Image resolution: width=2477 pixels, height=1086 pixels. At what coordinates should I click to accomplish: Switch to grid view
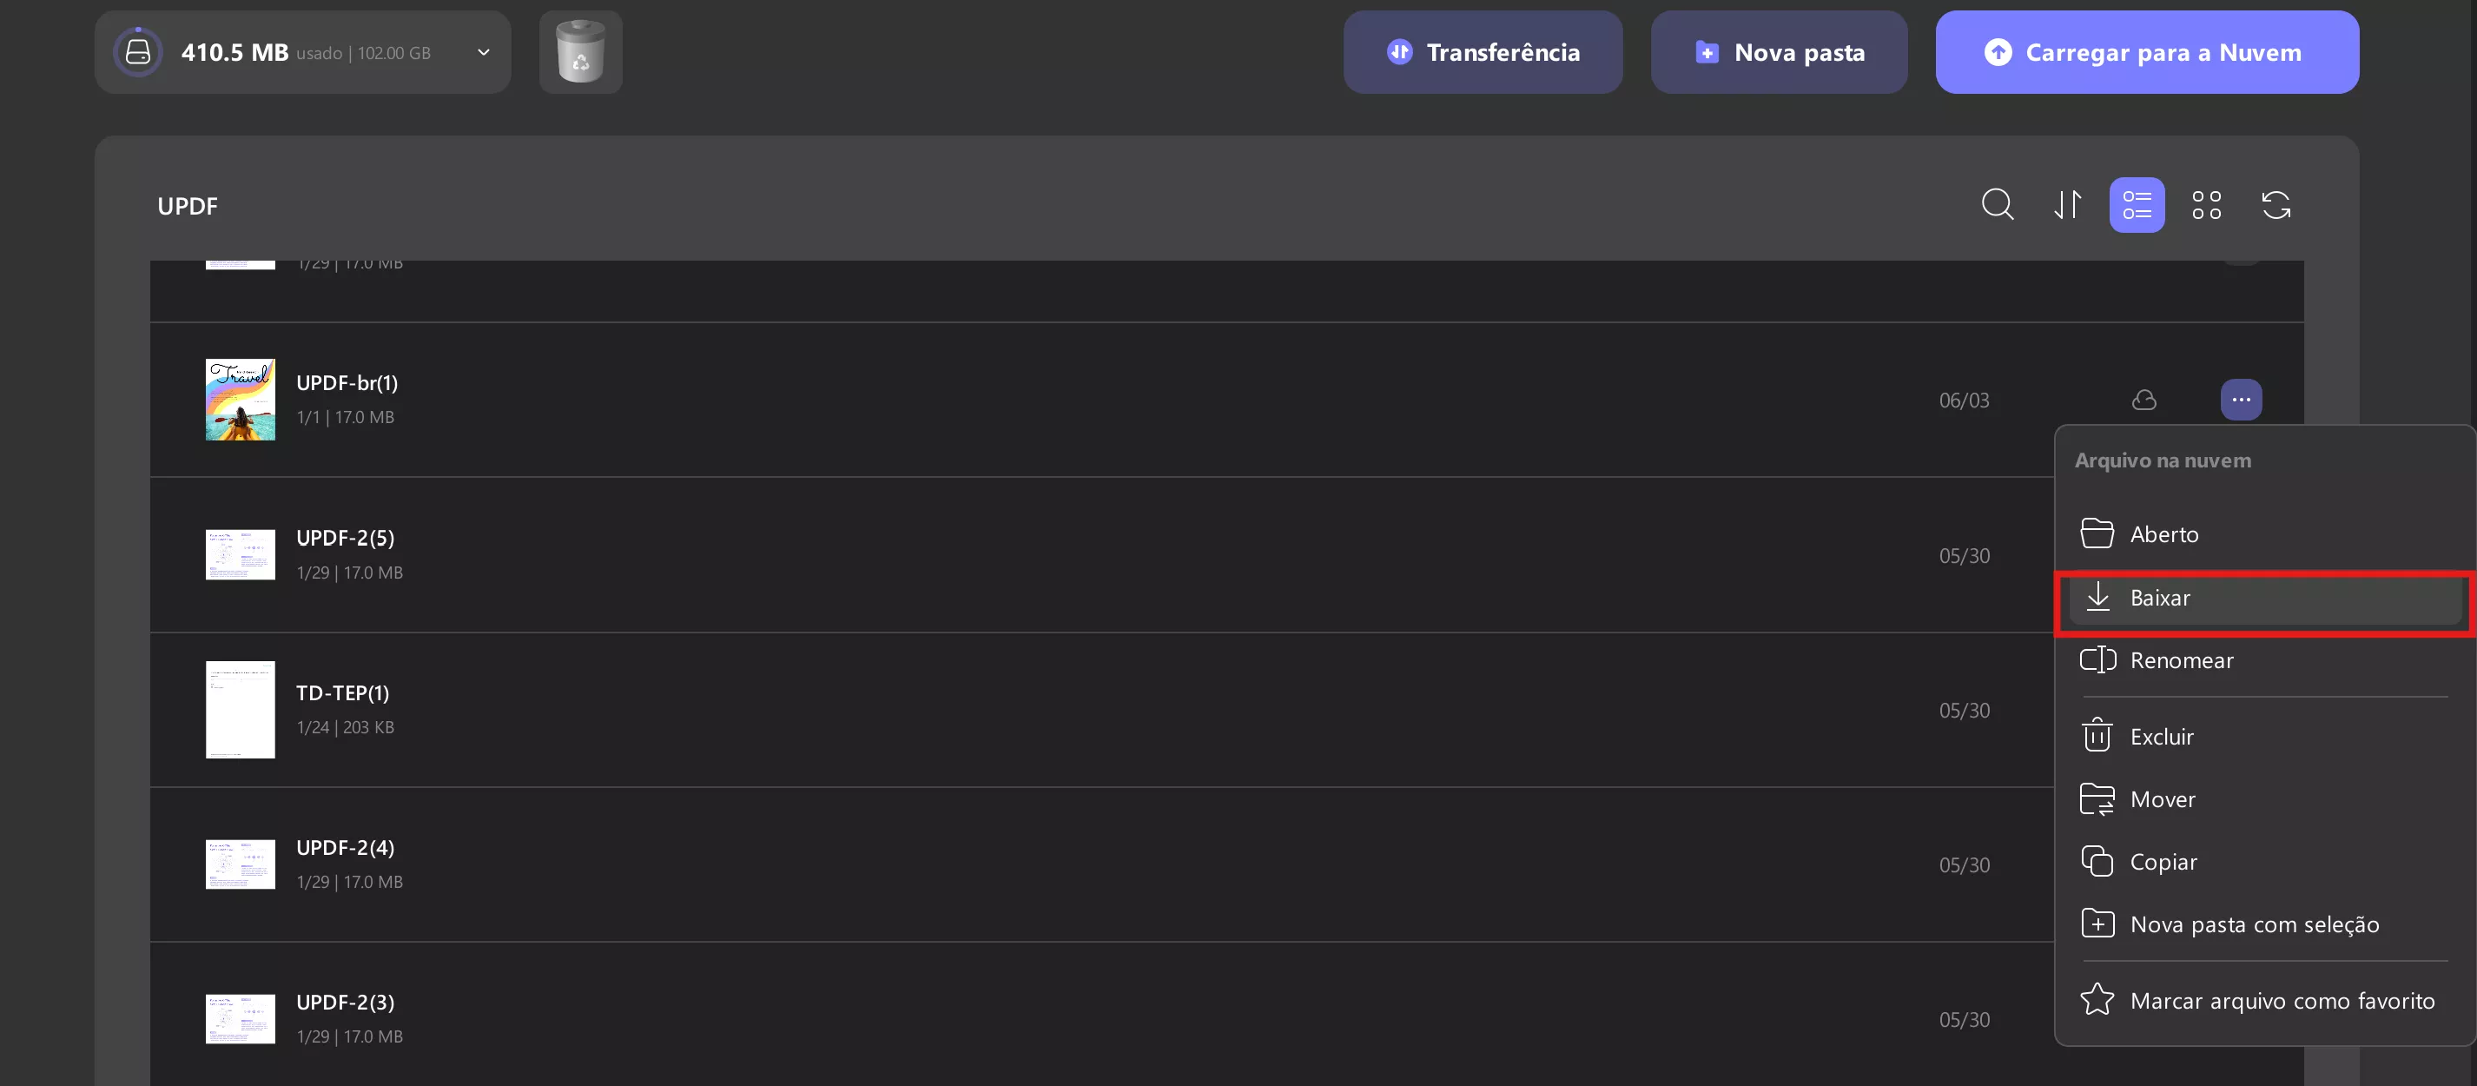(2206, 204)
